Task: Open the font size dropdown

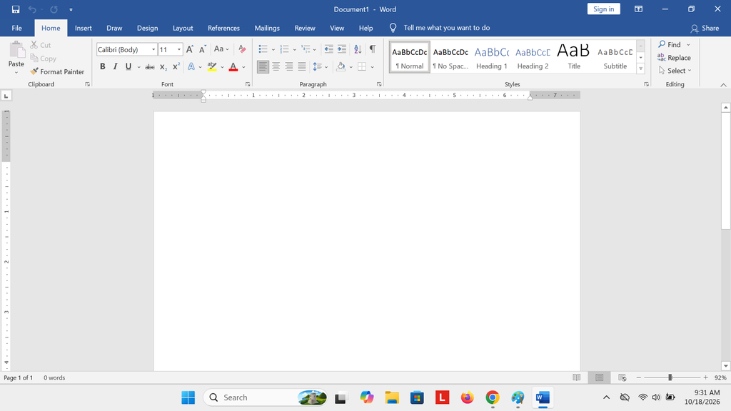Action: 179,49
